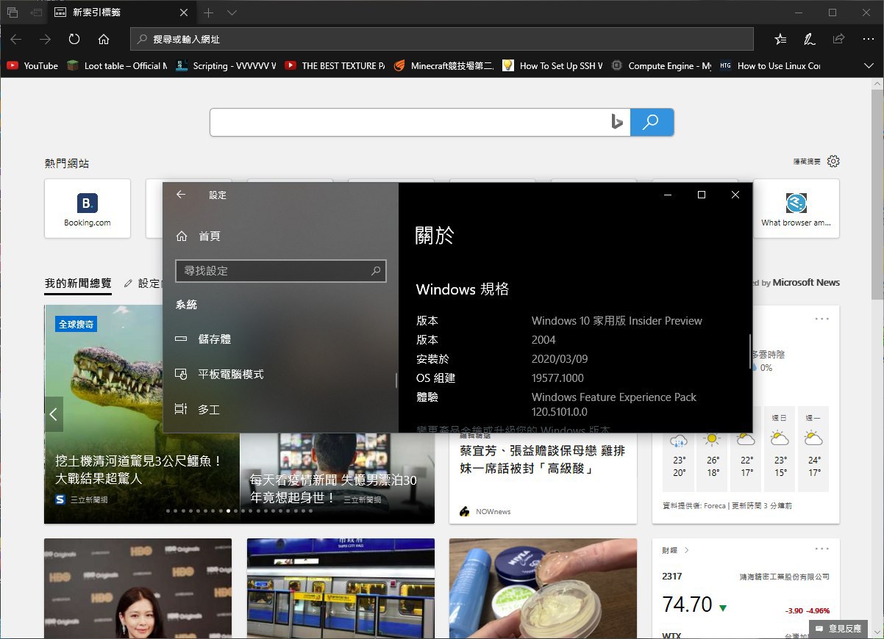Open the HBO Originals news thumbnail
This screenshot has width=884, height=639.
point(138,588)
